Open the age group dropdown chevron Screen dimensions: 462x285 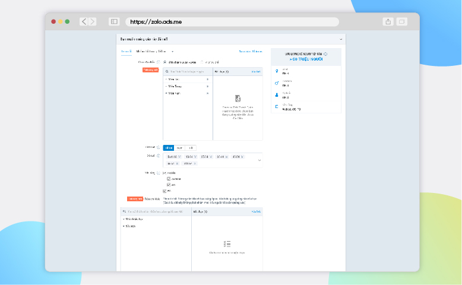[x=260, y=160]
